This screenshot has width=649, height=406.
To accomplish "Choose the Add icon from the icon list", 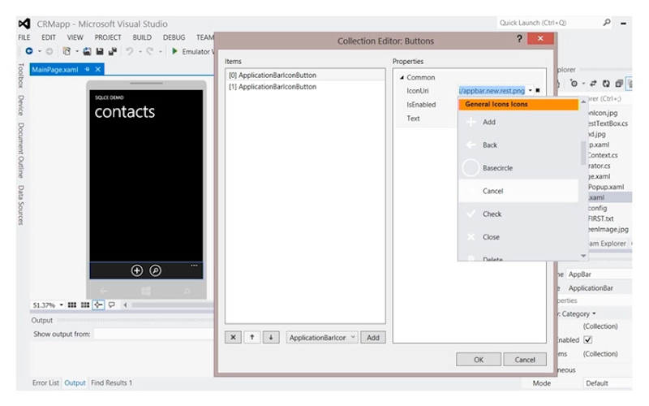I will [x=518, y=122].
